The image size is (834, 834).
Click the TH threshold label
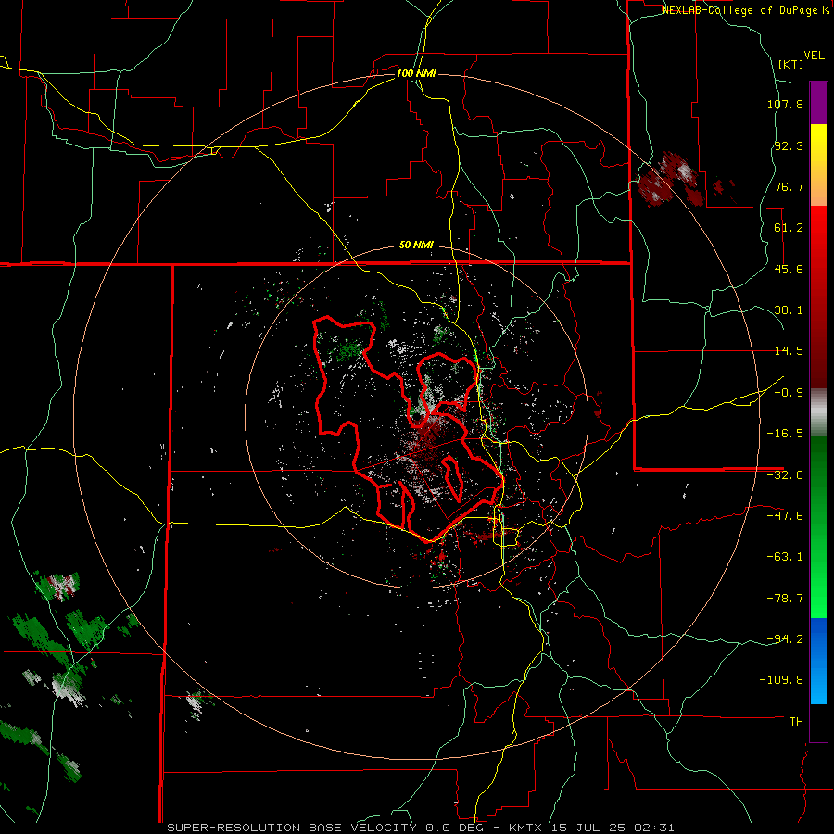click(x=796, y=722)
